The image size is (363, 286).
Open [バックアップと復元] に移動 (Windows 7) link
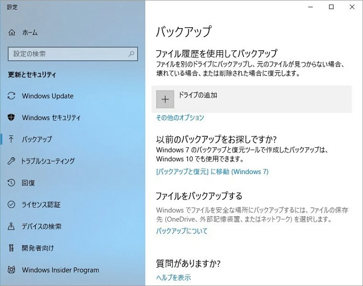212,172
